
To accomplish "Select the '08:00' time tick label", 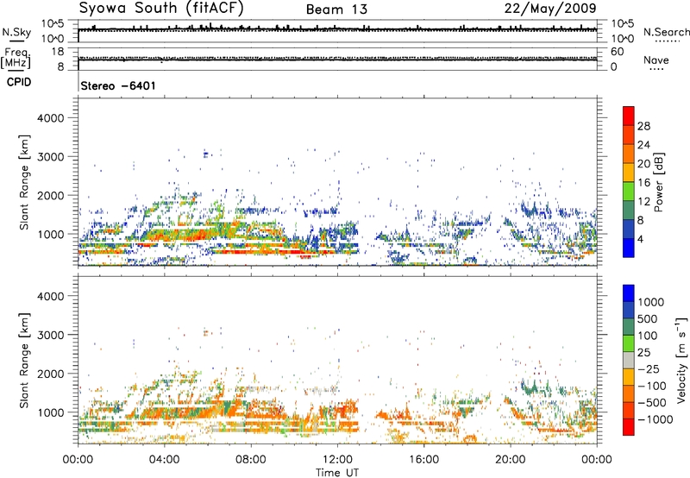I will [251, 460].
